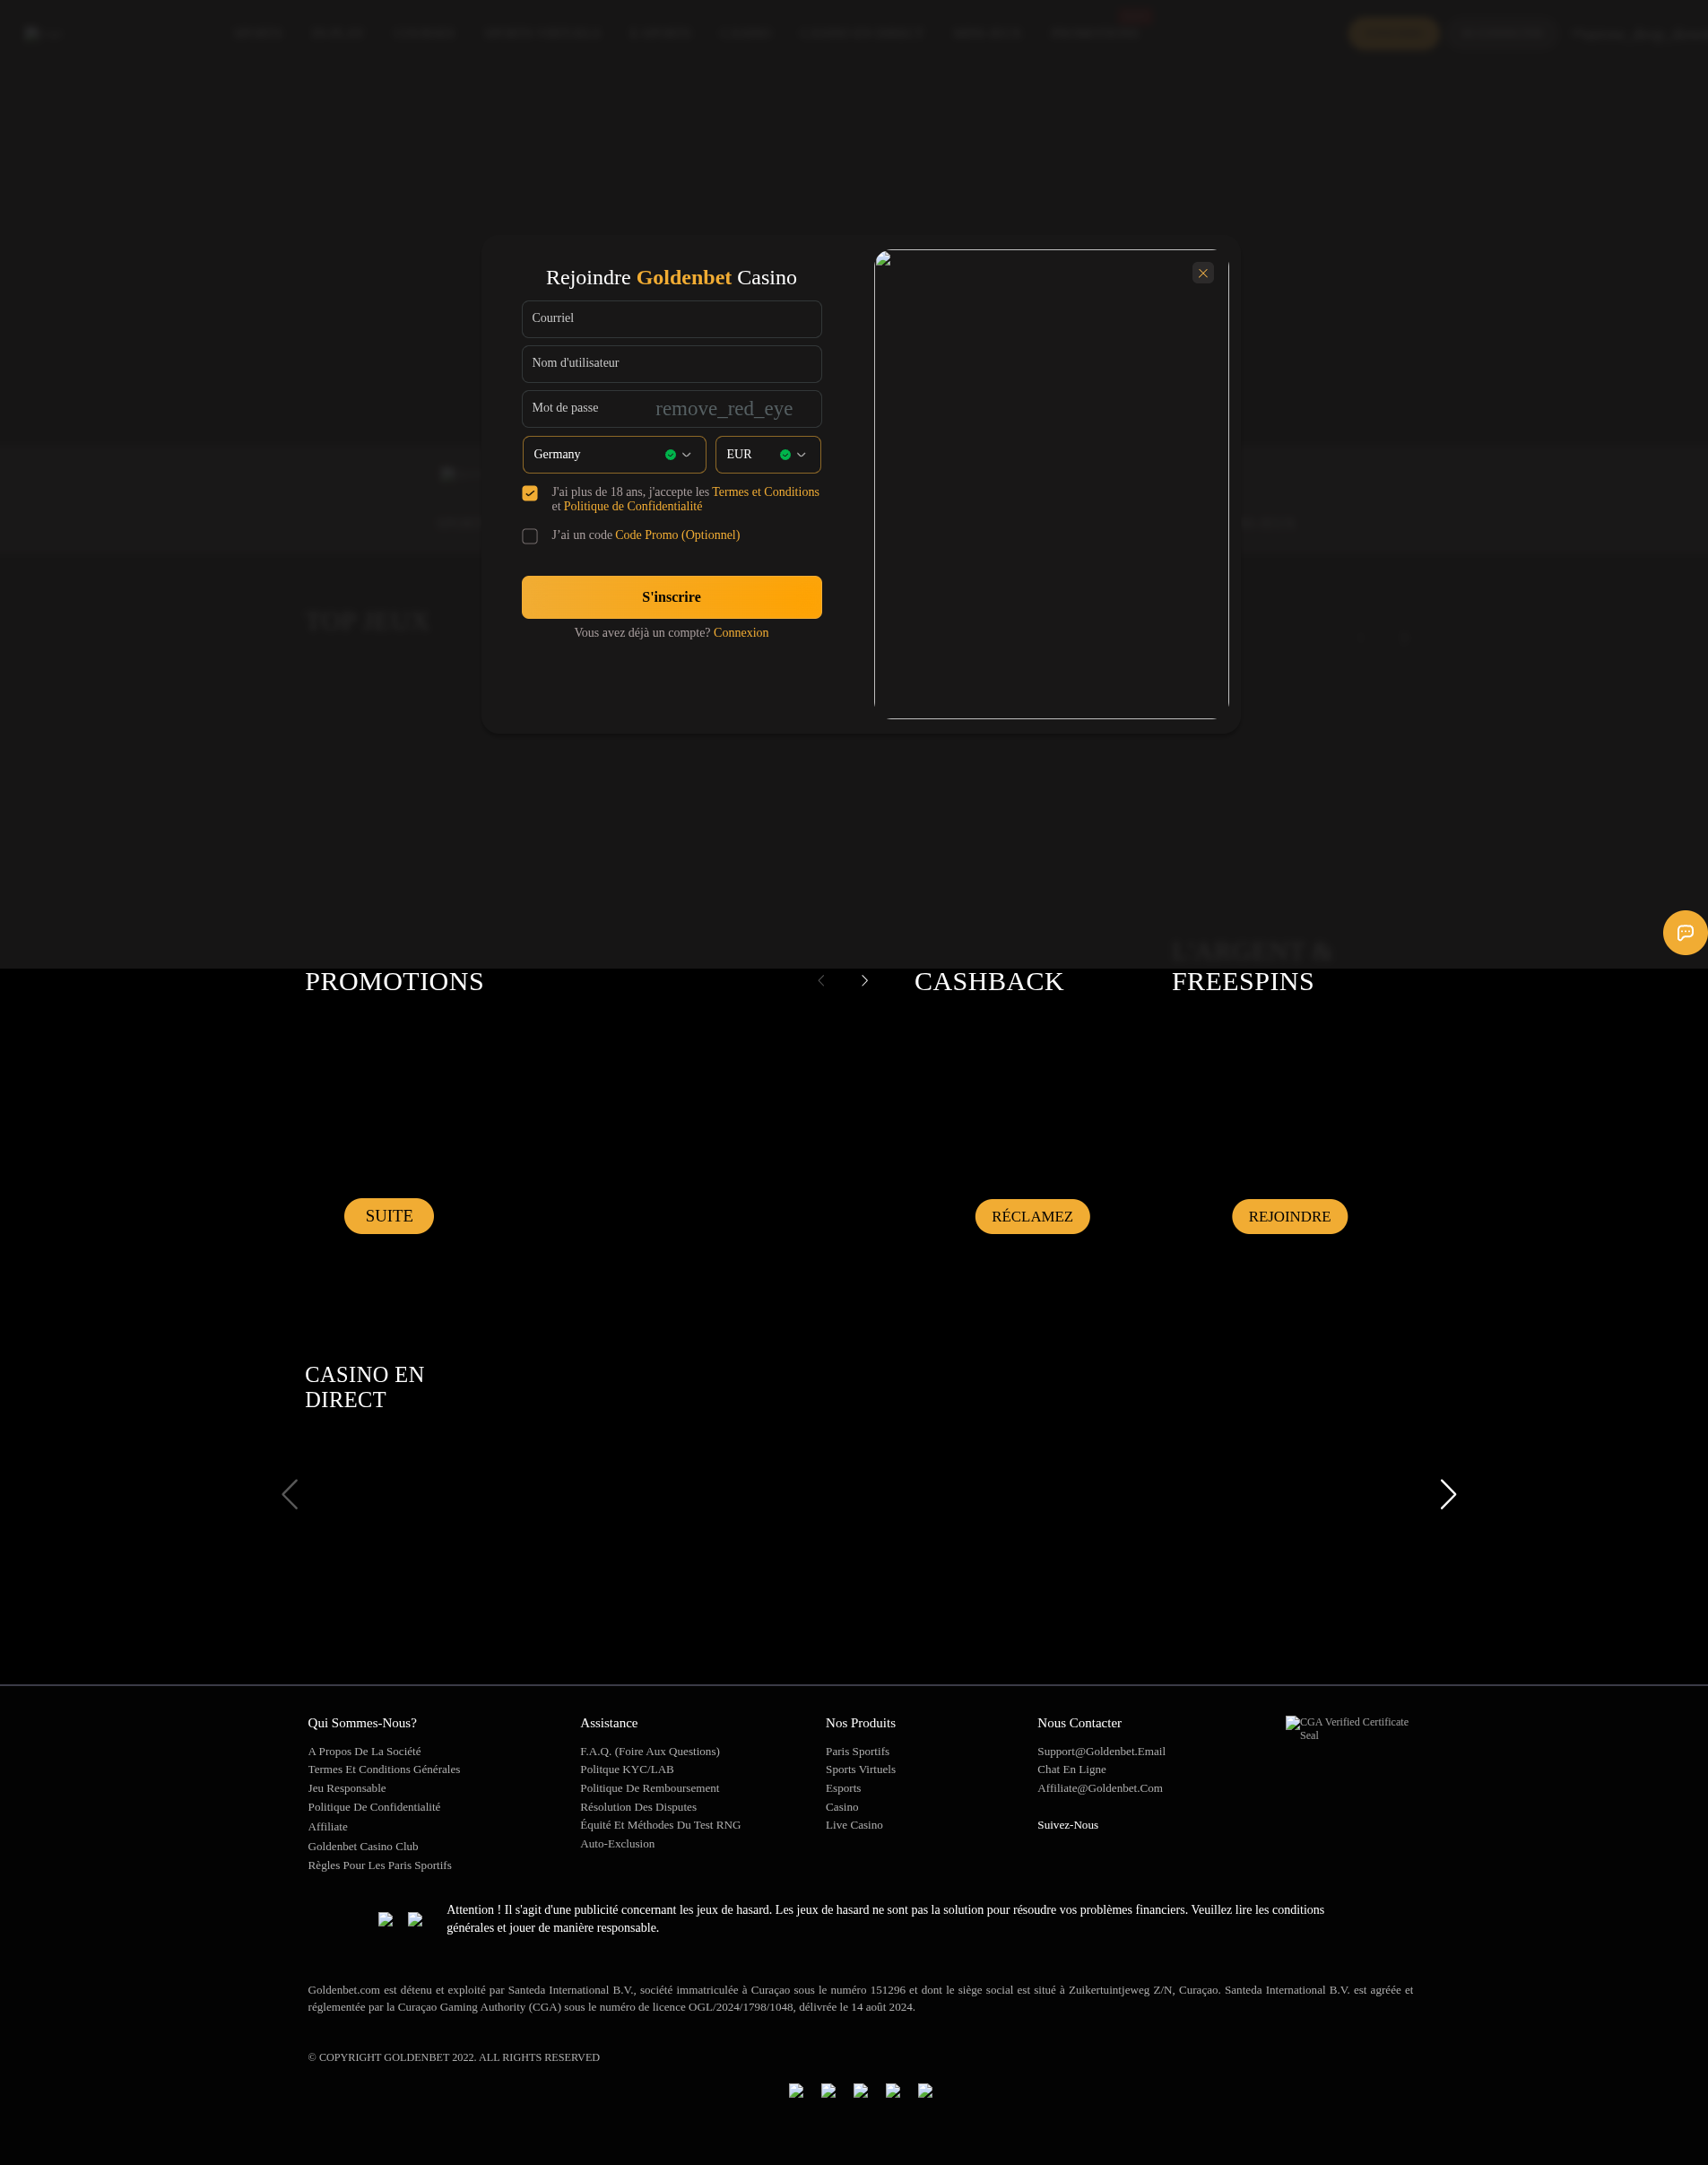The height and width of the screenshot is (2165, 1708).
Task: Open the Affiliate footer link
Action: pyautogui.click(x=328, y=1827)
